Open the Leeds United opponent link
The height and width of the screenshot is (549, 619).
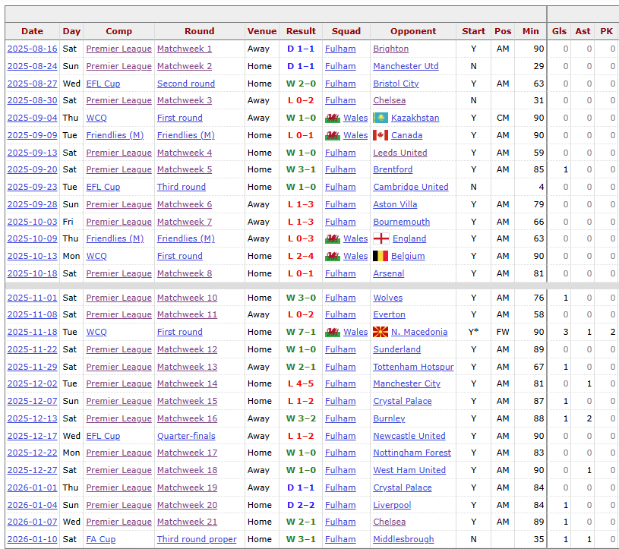(400, 153)
